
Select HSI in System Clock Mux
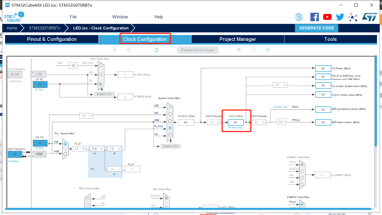(170, 114)
